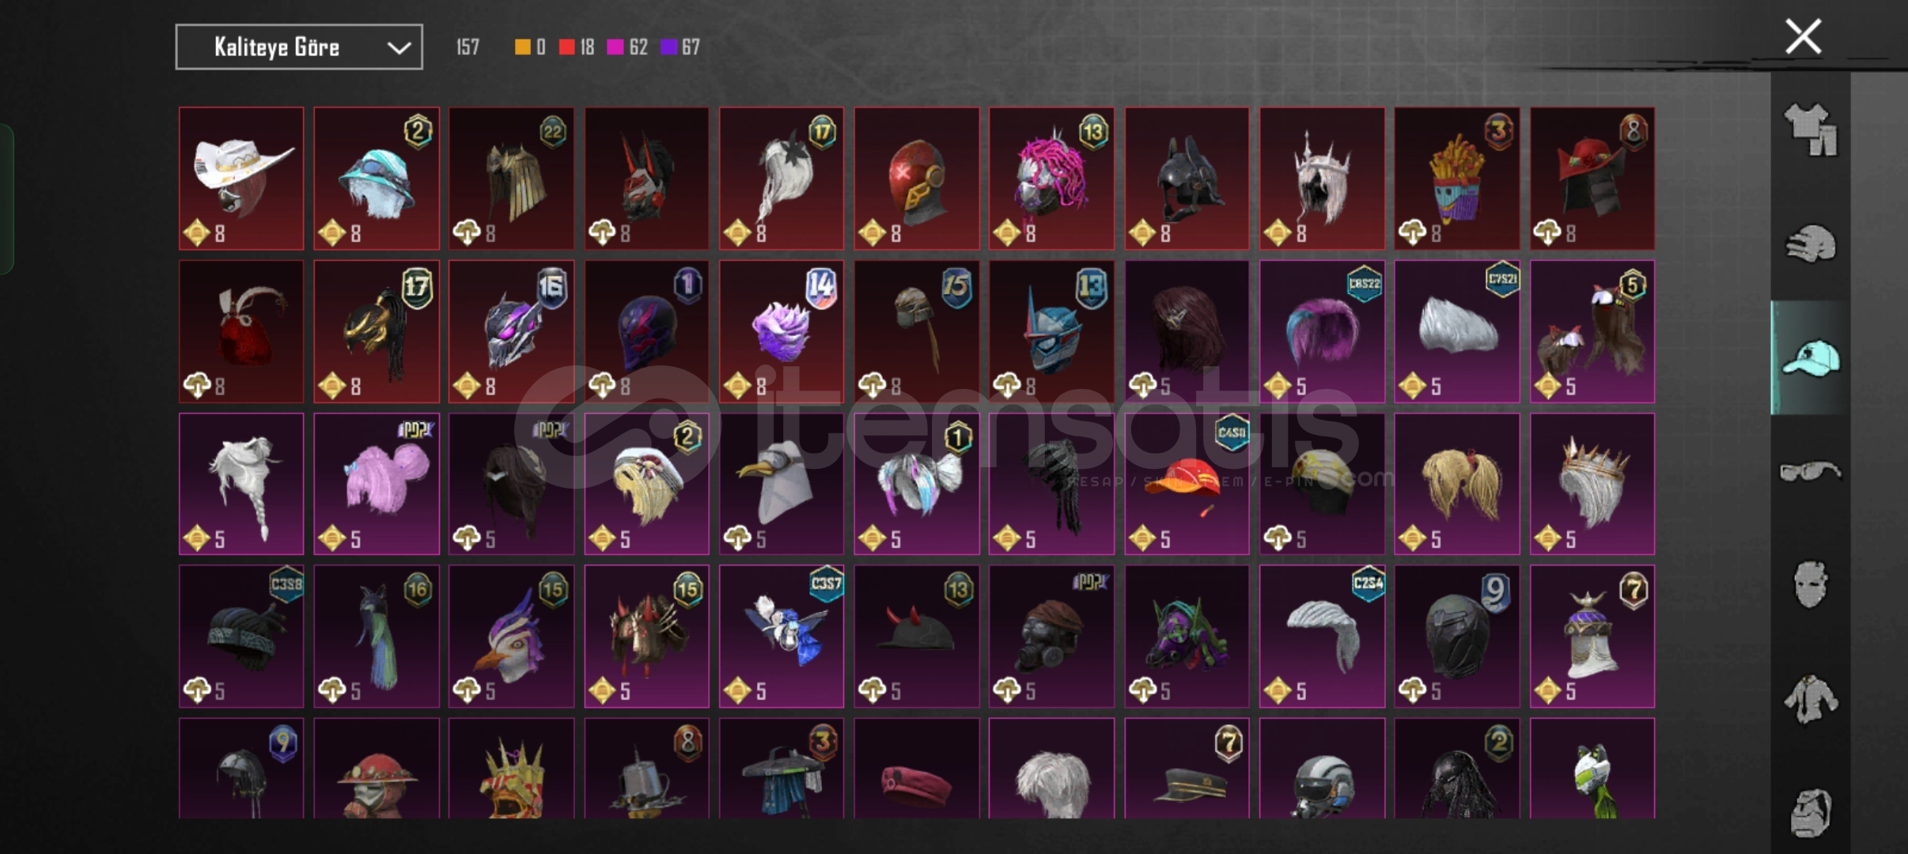The image size is (1908, 854).
Task: Select the pink dreadlocks helmet with badge 13
Action: tap(1051, 179)
